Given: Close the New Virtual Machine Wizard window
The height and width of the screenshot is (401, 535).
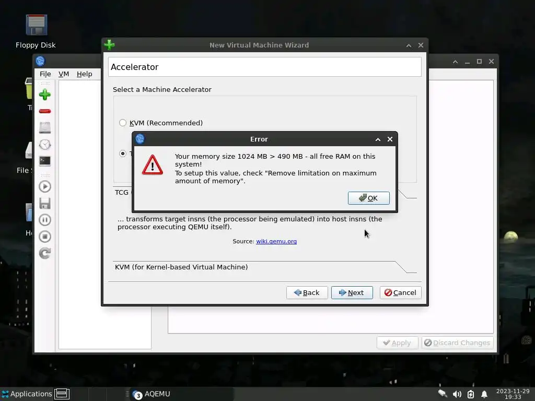Looking at the screenshot, I should tap(421, 45).
